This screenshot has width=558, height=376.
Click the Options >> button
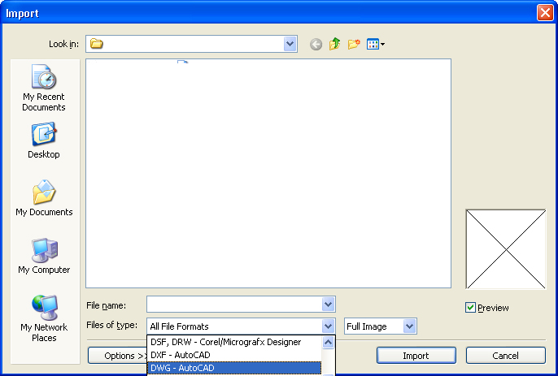point(117,356)
